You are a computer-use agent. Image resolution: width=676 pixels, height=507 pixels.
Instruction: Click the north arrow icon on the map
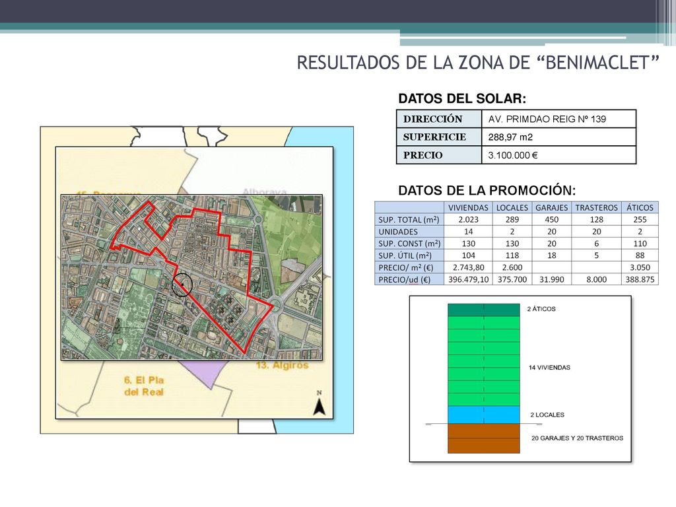319,403
